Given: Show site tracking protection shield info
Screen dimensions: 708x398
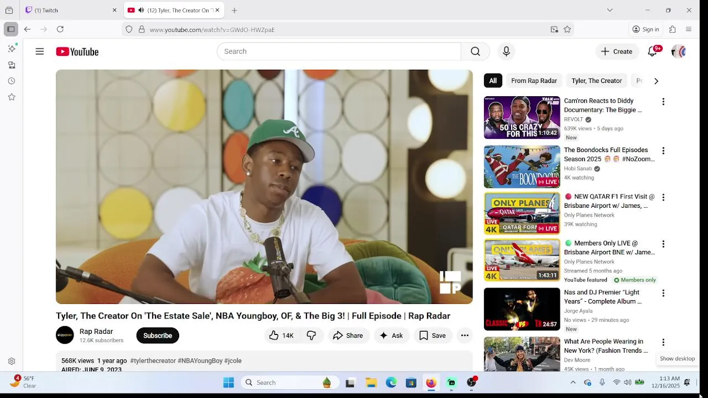Looking at the screenshot, I should 129,29.
